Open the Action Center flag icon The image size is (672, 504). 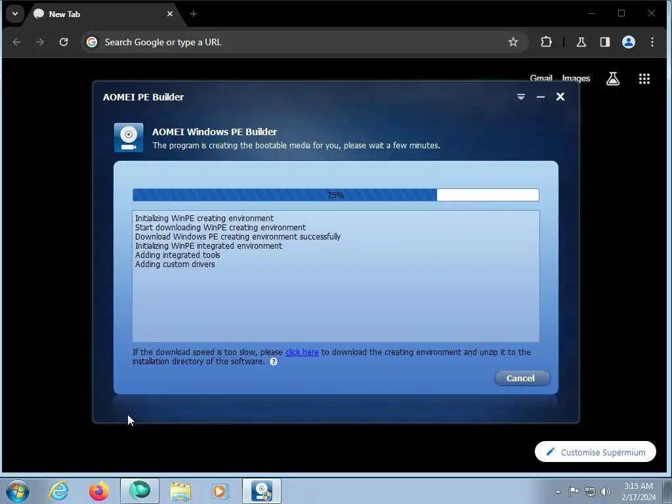574,492
